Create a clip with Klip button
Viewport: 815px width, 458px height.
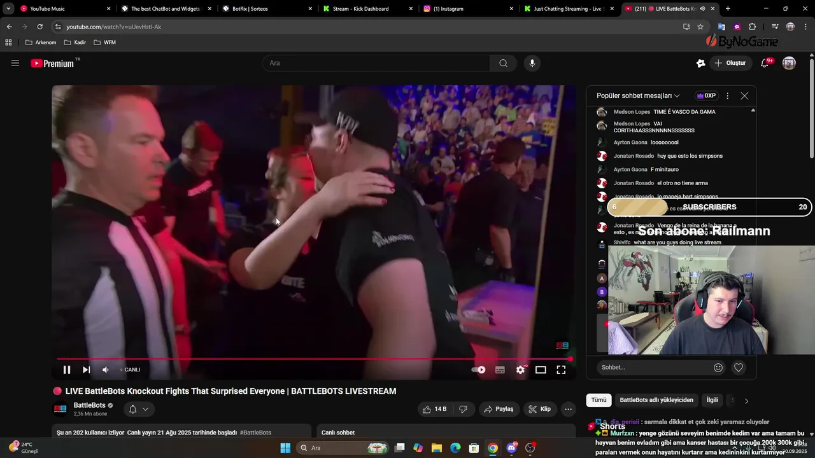540,409
